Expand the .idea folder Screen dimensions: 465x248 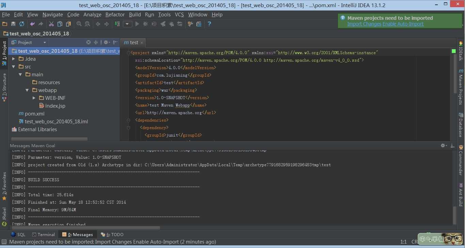coord(14,59)
